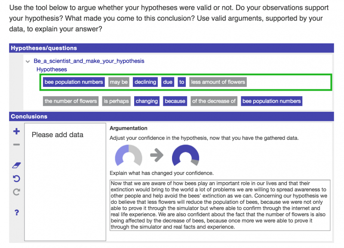
Task: Click the plus icon to add a conclusion
Action: pos(16,132)
